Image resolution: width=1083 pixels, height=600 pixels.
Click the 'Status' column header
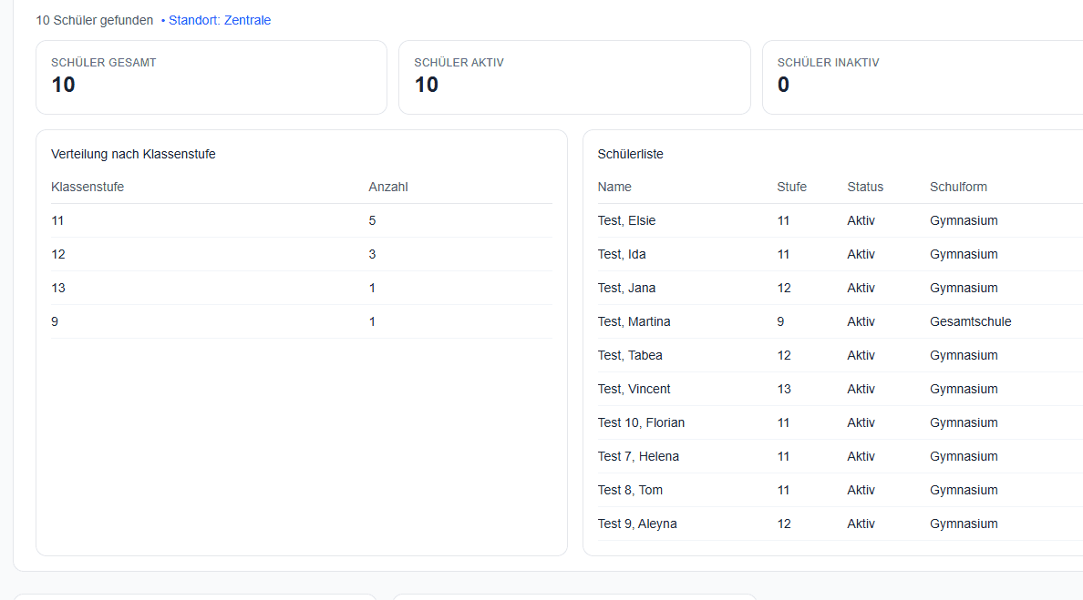tap(865, 187)
